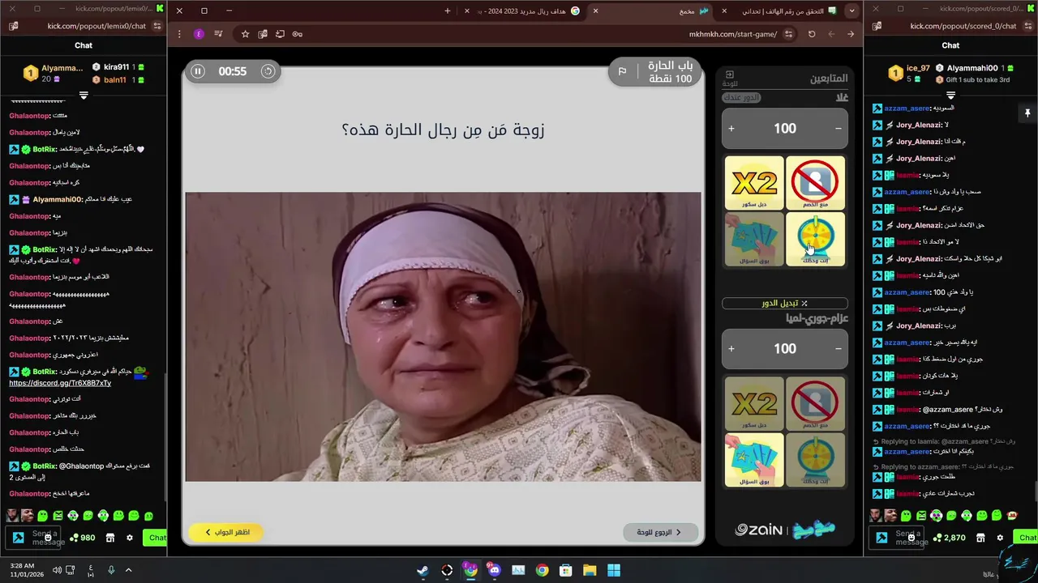Open discord.gg link in left chat
Image resolution: width=1038 pixels, height=583 pixels.
point(60,383)
